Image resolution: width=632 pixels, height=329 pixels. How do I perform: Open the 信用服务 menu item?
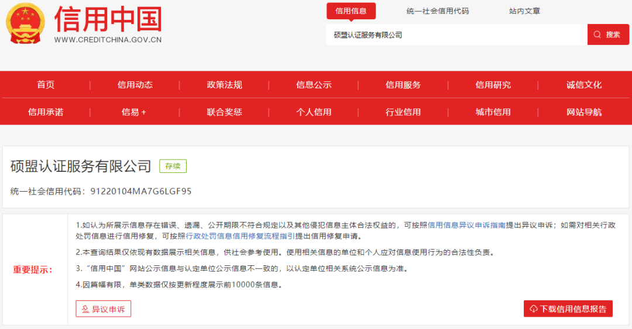point(403,85)
